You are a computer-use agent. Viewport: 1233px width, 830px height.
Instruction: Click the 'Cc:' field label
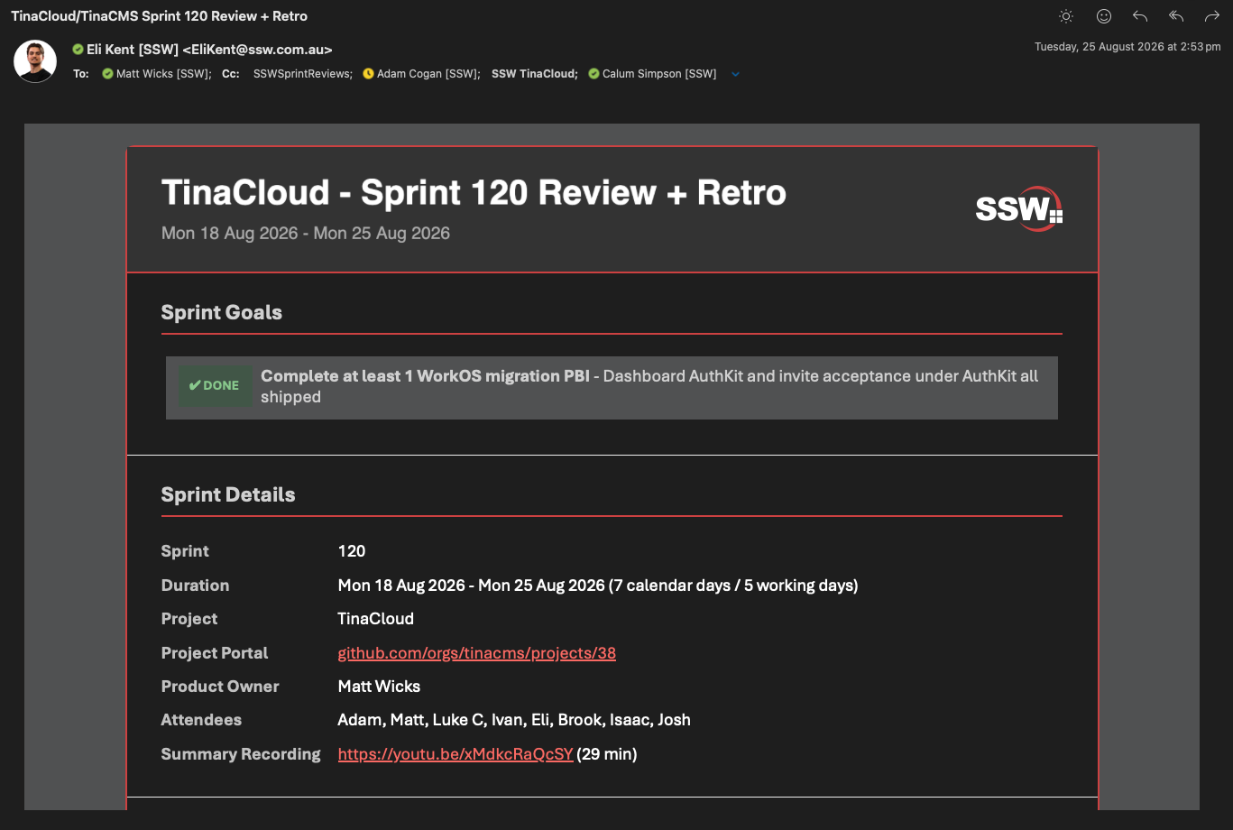coord(231,74)
